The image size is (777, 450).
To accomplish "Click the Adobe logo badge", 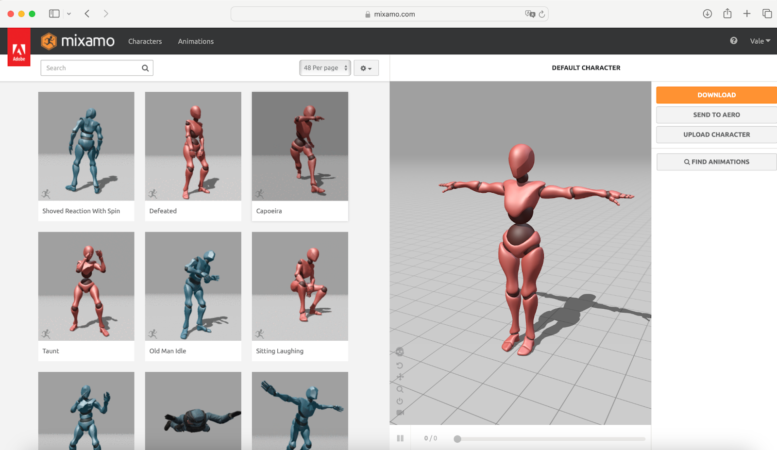I will click(19, 47).
